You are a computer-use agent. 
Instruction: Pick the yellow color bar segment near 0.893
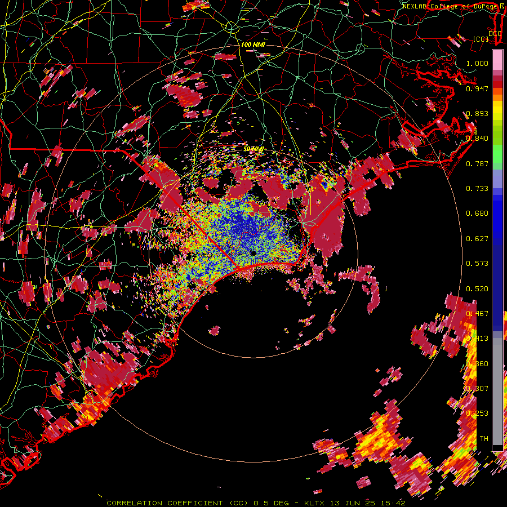pyautogui.click(x=497, y=111)
